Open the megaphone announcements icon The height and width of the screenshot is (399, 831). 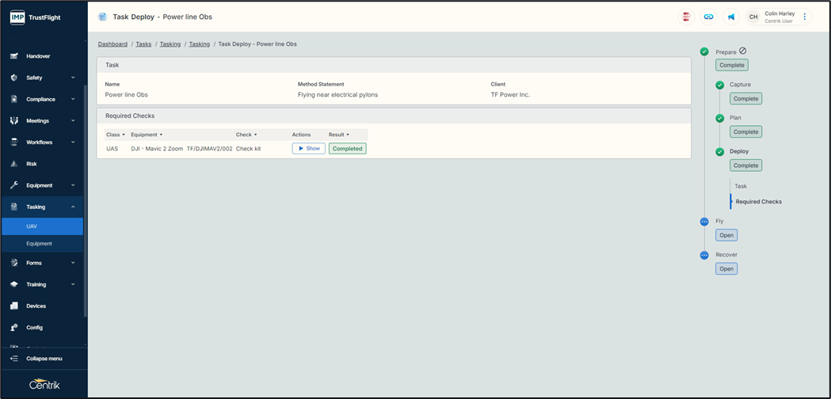pos(731,17)
